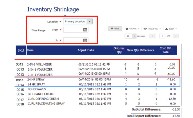This screenshot has width=193, height=118.
Task: Click SKU 0018 cell
Action: (x=20, y=104)
